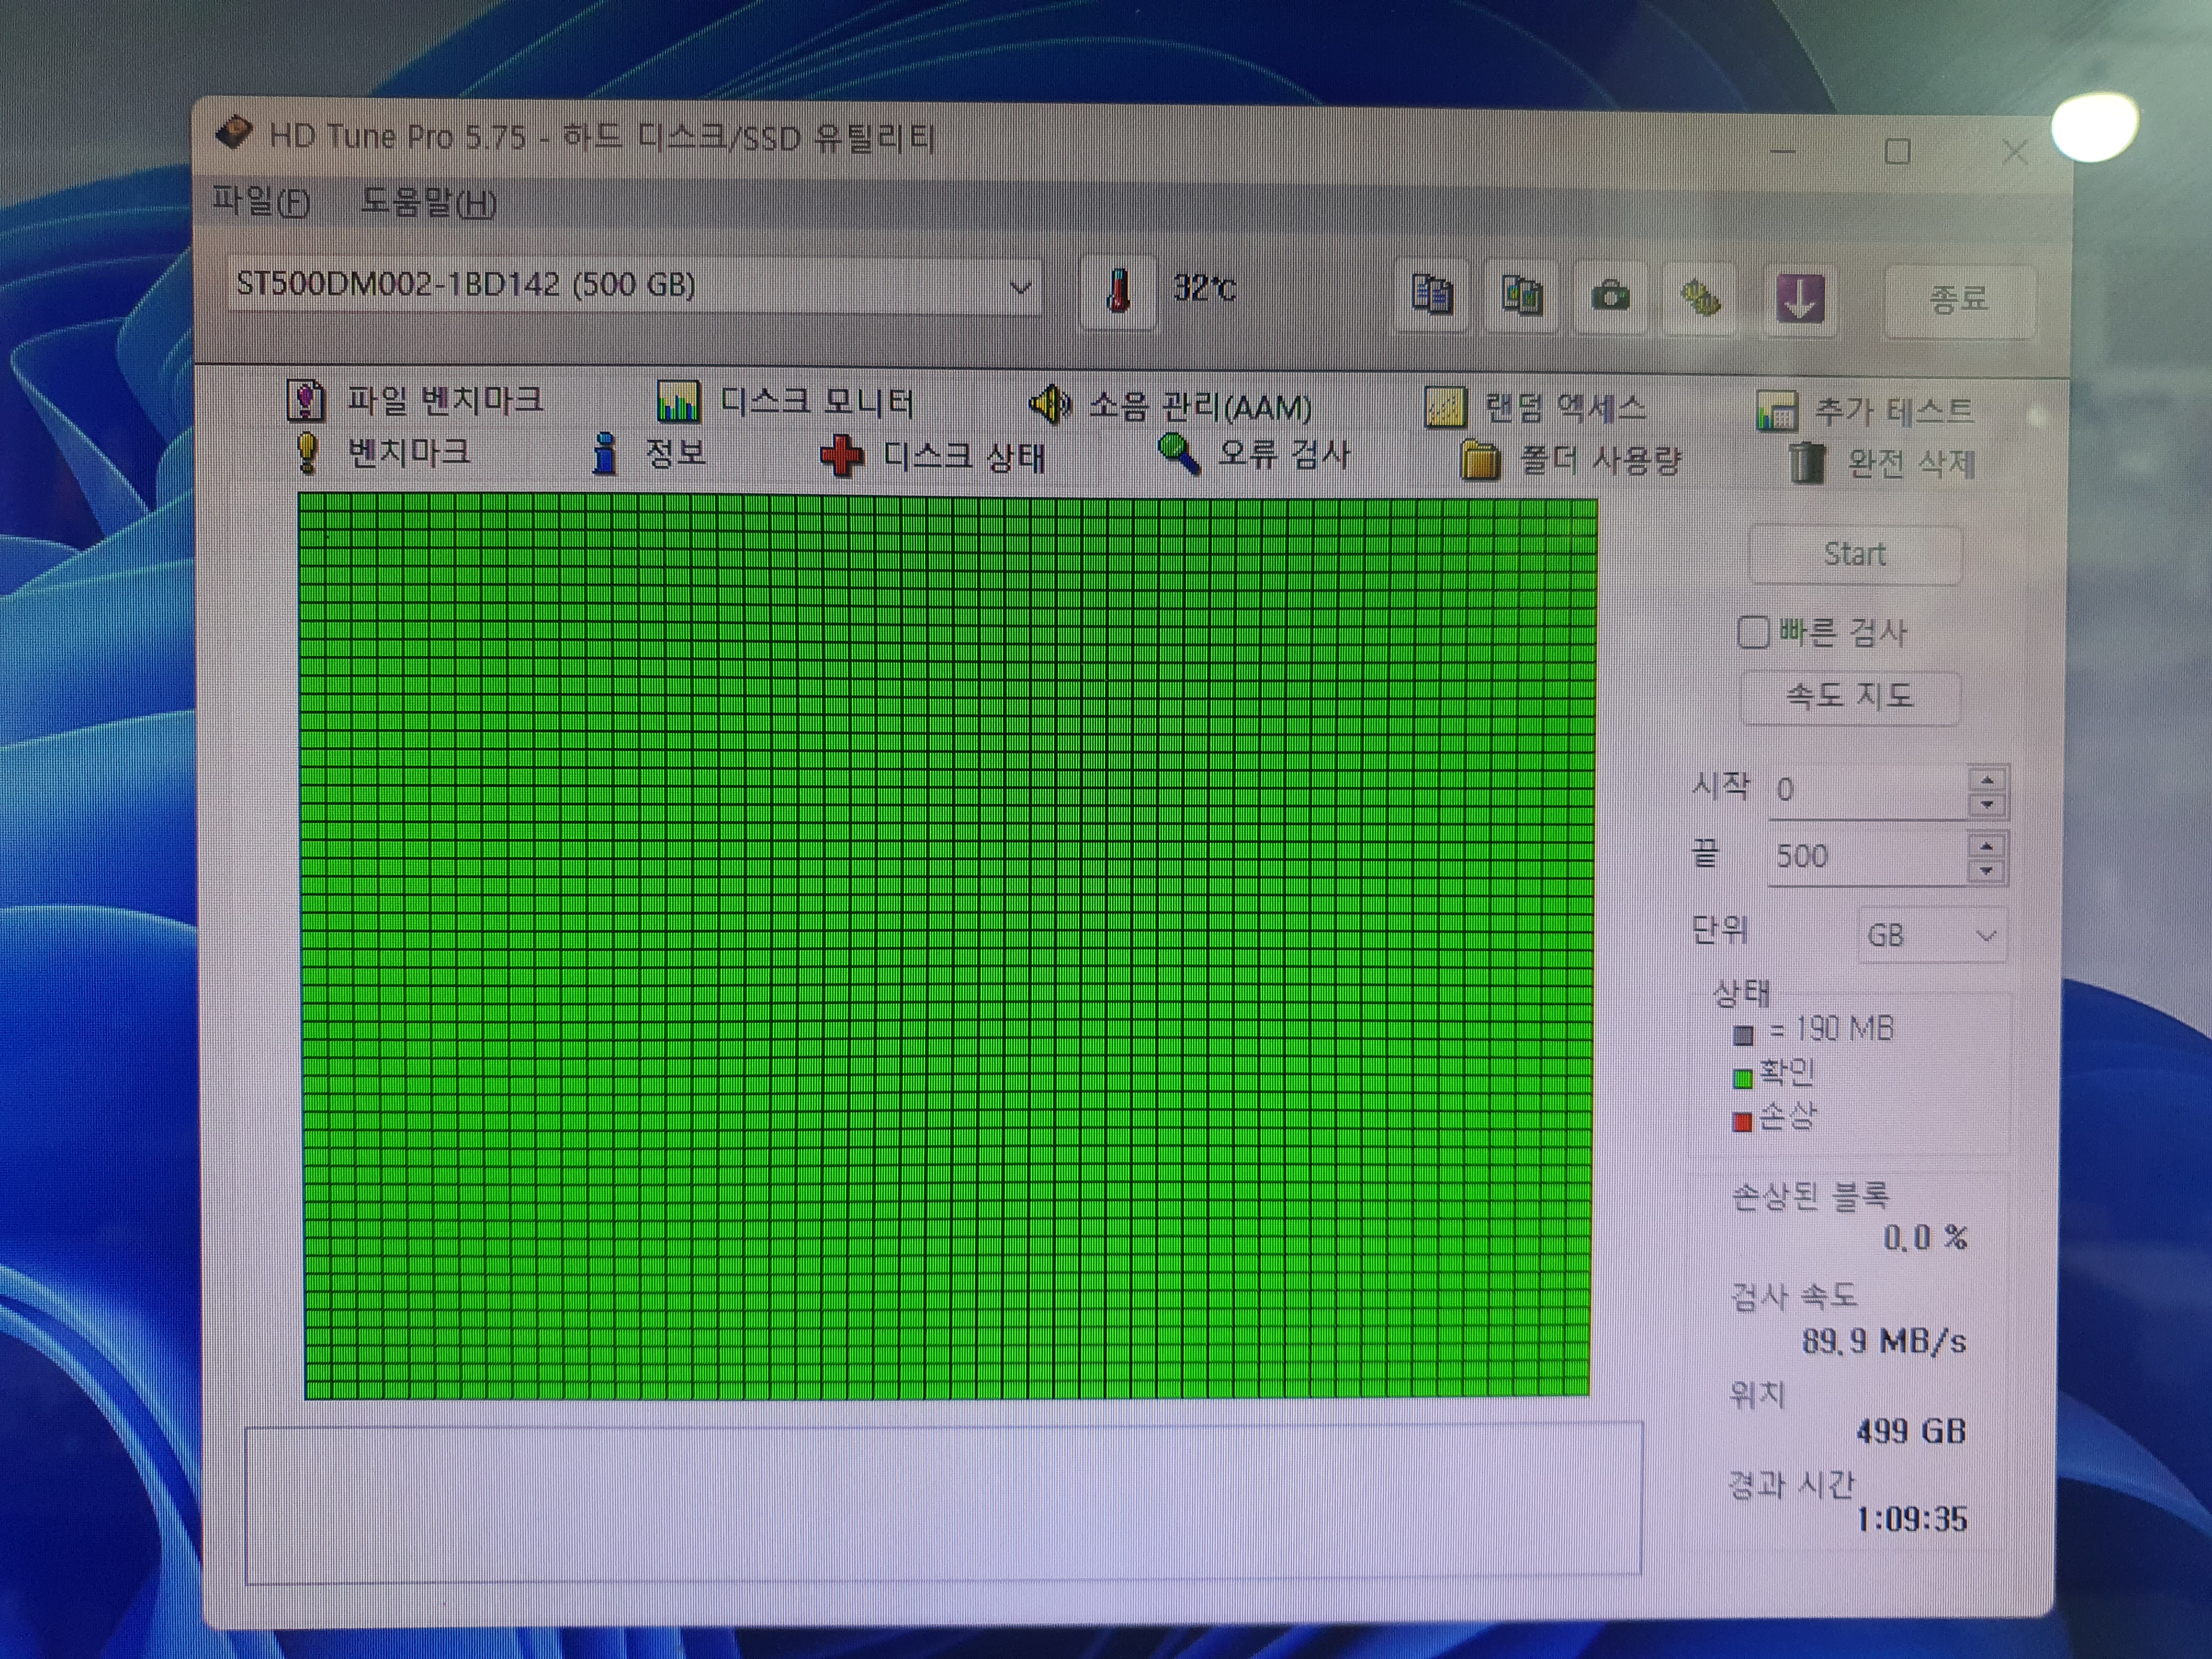
Task: Open the 파일(F) menu
Action: coord(261,202)
